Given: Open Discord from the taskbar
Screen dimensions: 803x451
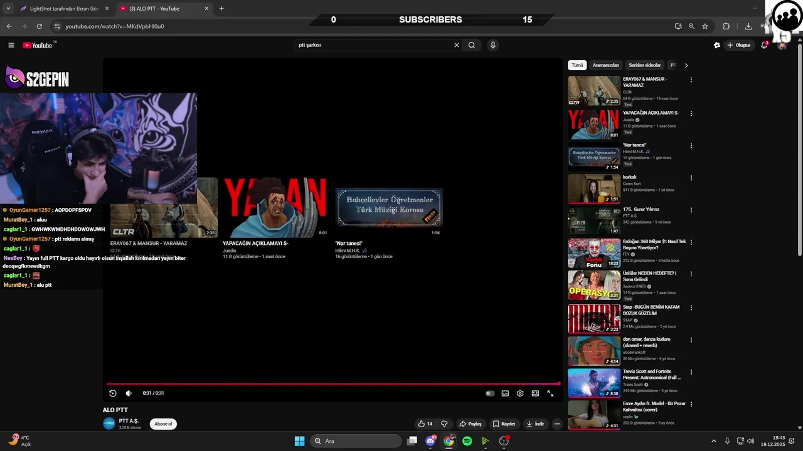Looking at the screenshot, I should [430, 441].
